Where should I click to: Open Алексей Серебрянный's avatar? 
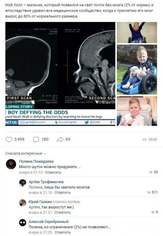[x=23, y=223]
